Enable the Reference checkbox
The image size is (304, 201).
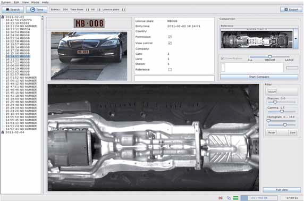170,70
